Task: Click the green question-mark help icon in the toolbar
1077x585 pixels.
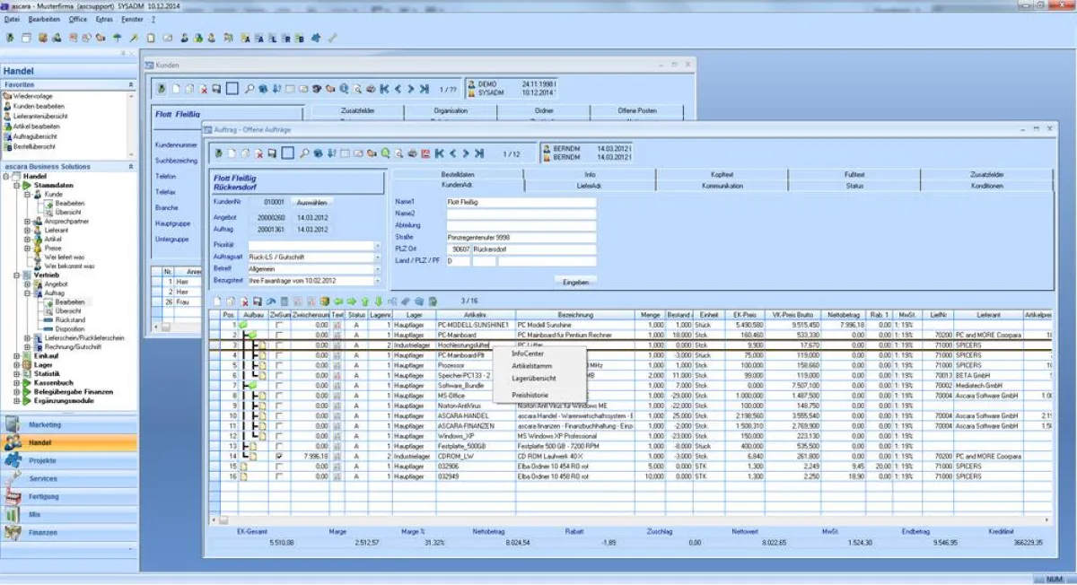Action: pos(386,153)
